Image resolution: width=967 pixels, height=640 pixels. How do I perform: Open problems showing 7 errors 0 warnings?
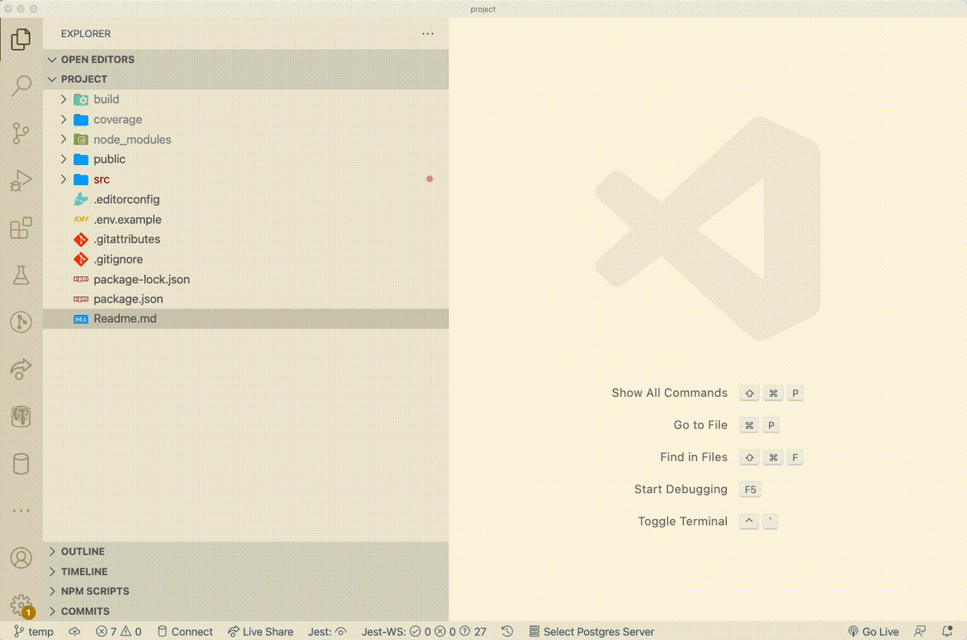pyautogui.click(x=118, y=632)
